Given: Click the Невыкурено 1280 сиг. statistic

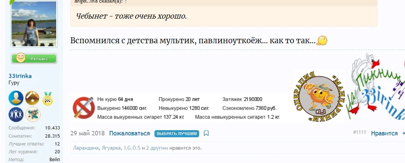Looking at the screenshot, I should [184, 108].
